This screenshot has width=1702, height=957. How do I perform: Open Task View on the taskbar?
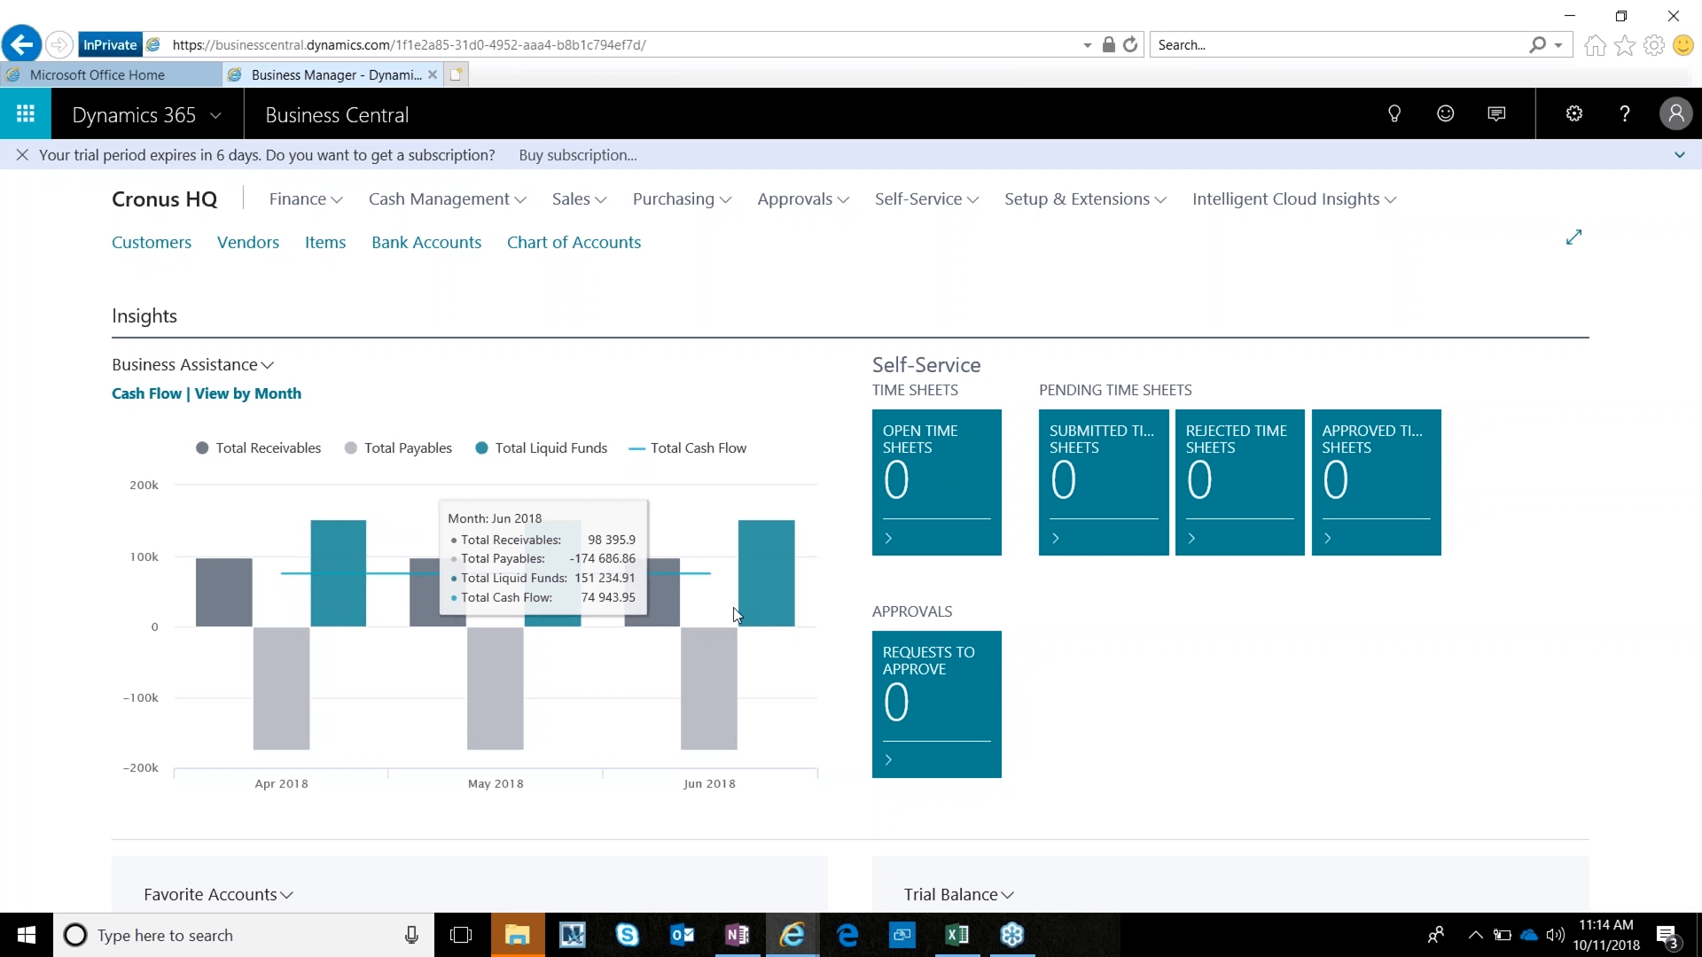(461, 935)
